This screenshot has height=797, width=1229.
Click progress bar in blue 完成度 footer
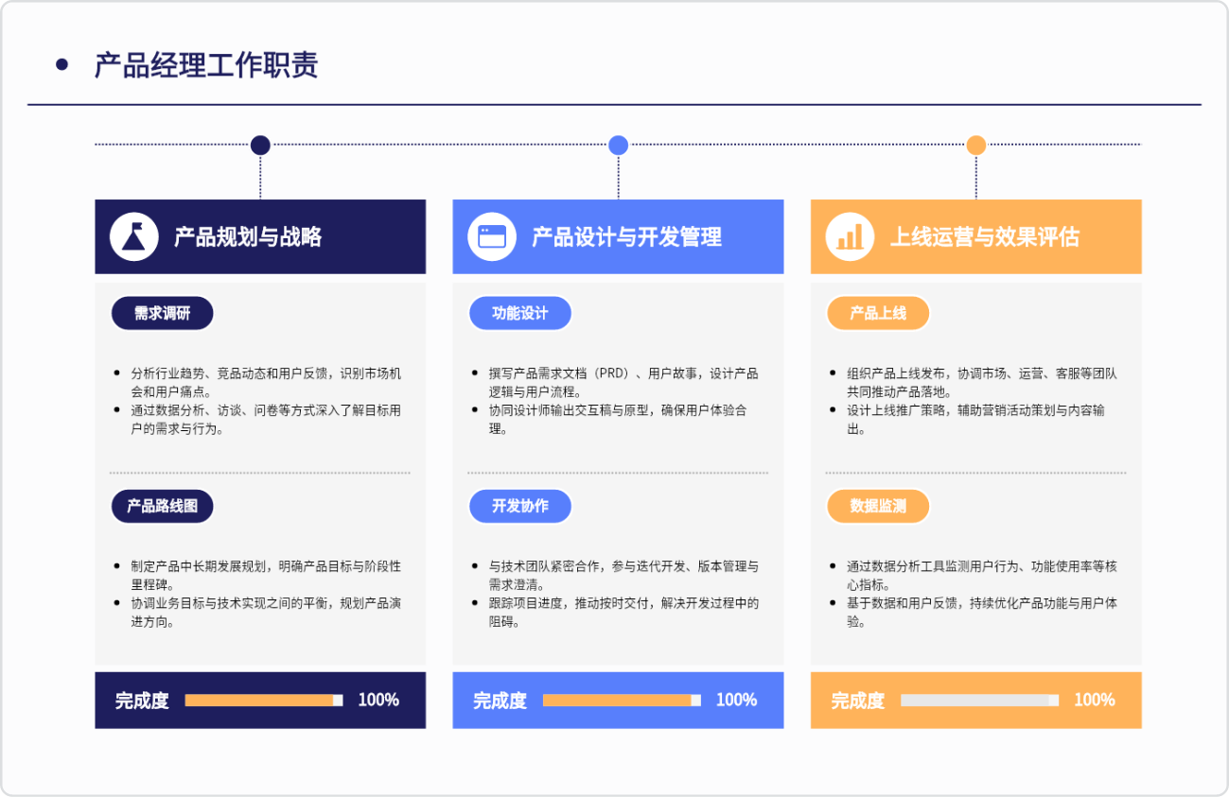[622, 701]
